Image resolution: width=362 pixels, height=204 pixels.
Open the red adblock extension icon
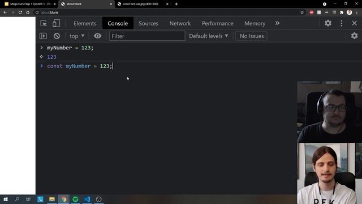pos(312,12)
